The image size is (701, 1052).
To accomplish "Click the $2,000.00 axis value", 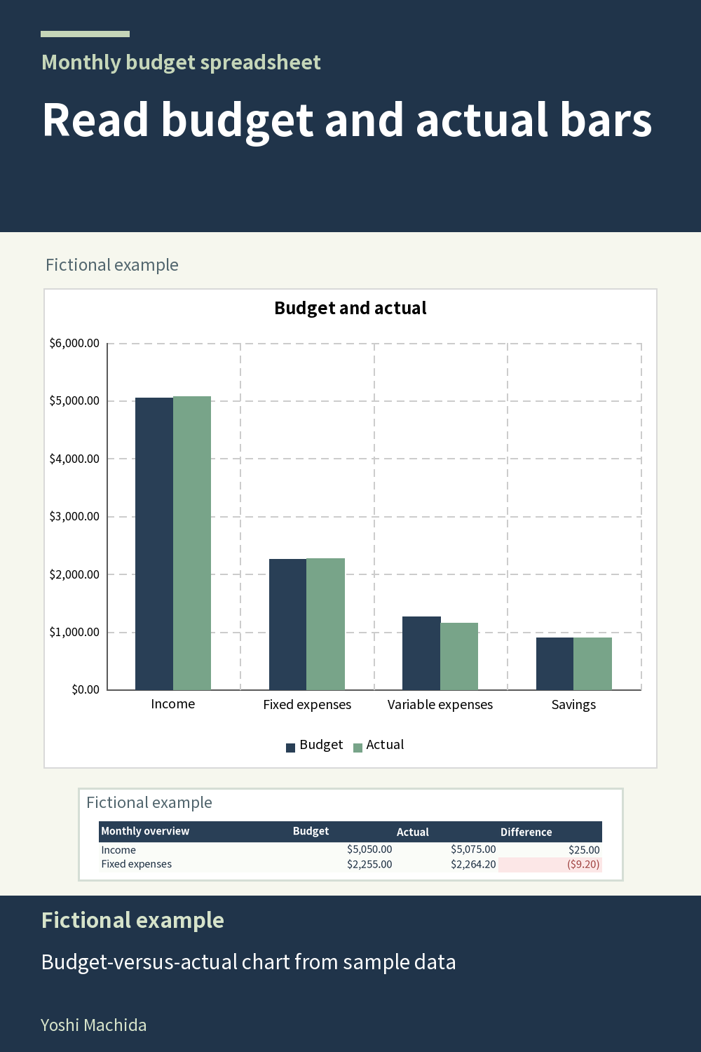I will coord(74,574).
